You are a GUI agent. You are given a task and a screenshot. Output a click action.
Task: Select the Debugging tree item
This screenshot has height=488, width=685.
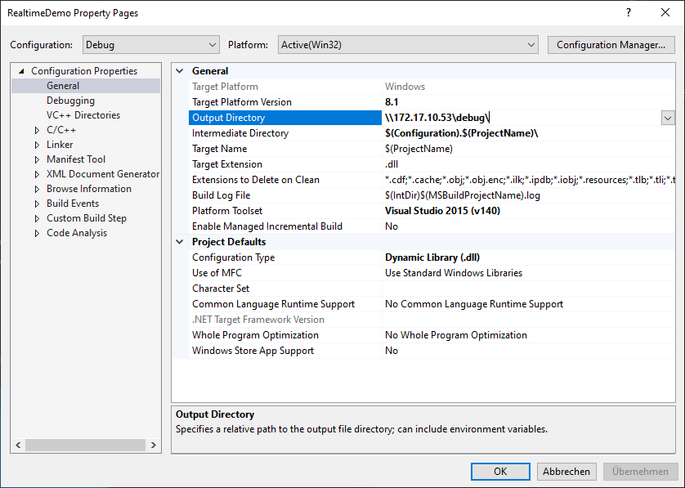pos(69,100)
